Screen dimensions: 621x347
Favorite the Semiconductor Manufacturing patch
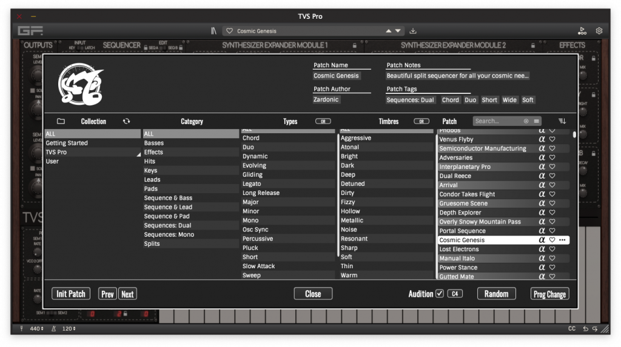tap(552, 148)
